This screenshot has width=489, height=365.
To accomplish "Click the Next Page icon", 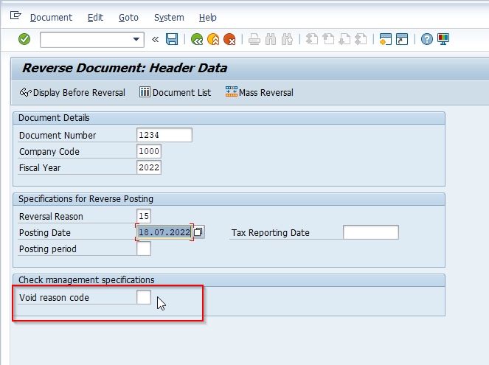I will click(x=344, y=39).
